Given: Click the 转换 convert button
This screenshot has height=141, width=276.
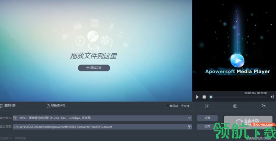Looking at the screenshot, I should click(x=248, y=122).
